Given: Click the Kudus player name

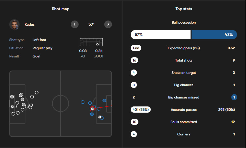Looking at the screenshot, I should [30, 24].
